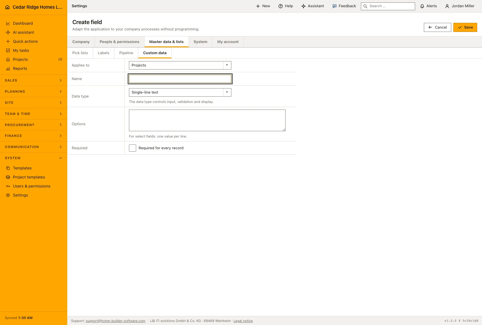Image resolution: width=482 pixels, height=325 pixels.
Task: Open the Legal notice link
Action: [243, 321]
